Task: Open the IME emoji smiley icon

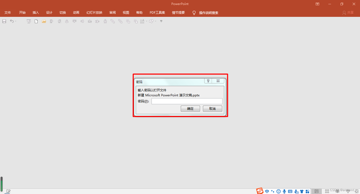Action: (279, 191)
